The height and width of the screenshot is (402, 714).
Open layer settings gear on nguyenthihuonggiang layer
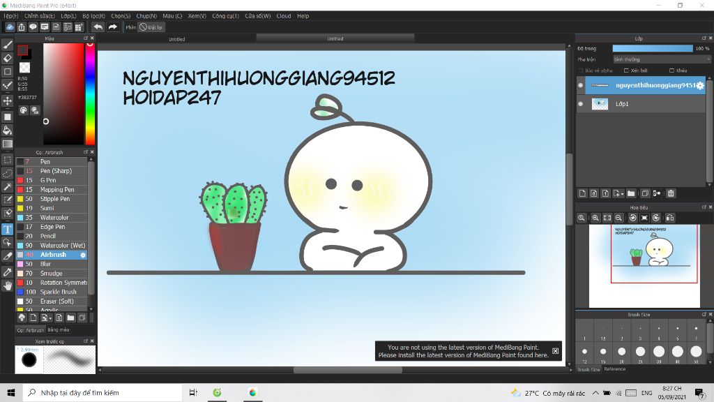click(700, 85)
